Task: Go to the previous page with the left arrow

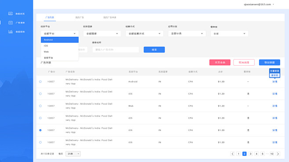Action: pos(232,154)
